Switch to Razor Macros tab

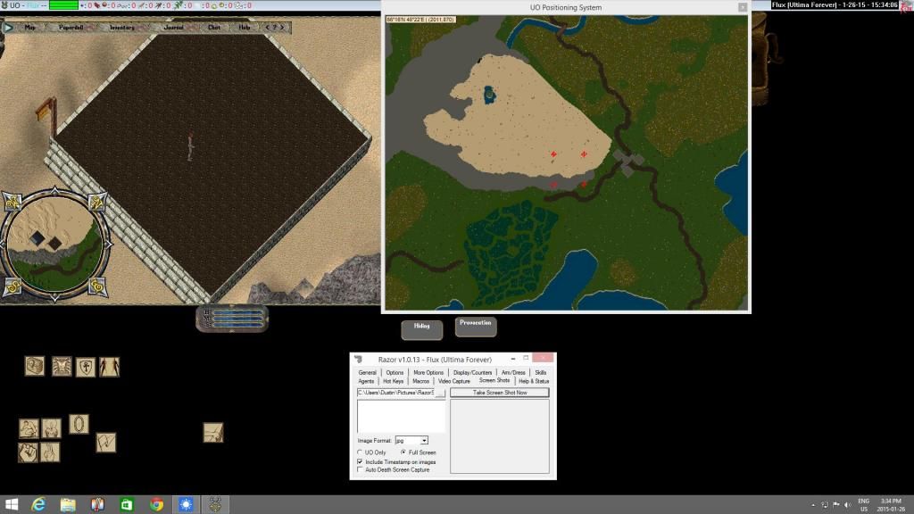pos(420,381)
